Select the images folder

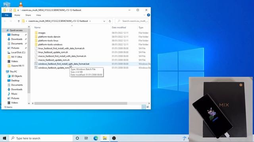pyautogui.click(x=42, y=33)
